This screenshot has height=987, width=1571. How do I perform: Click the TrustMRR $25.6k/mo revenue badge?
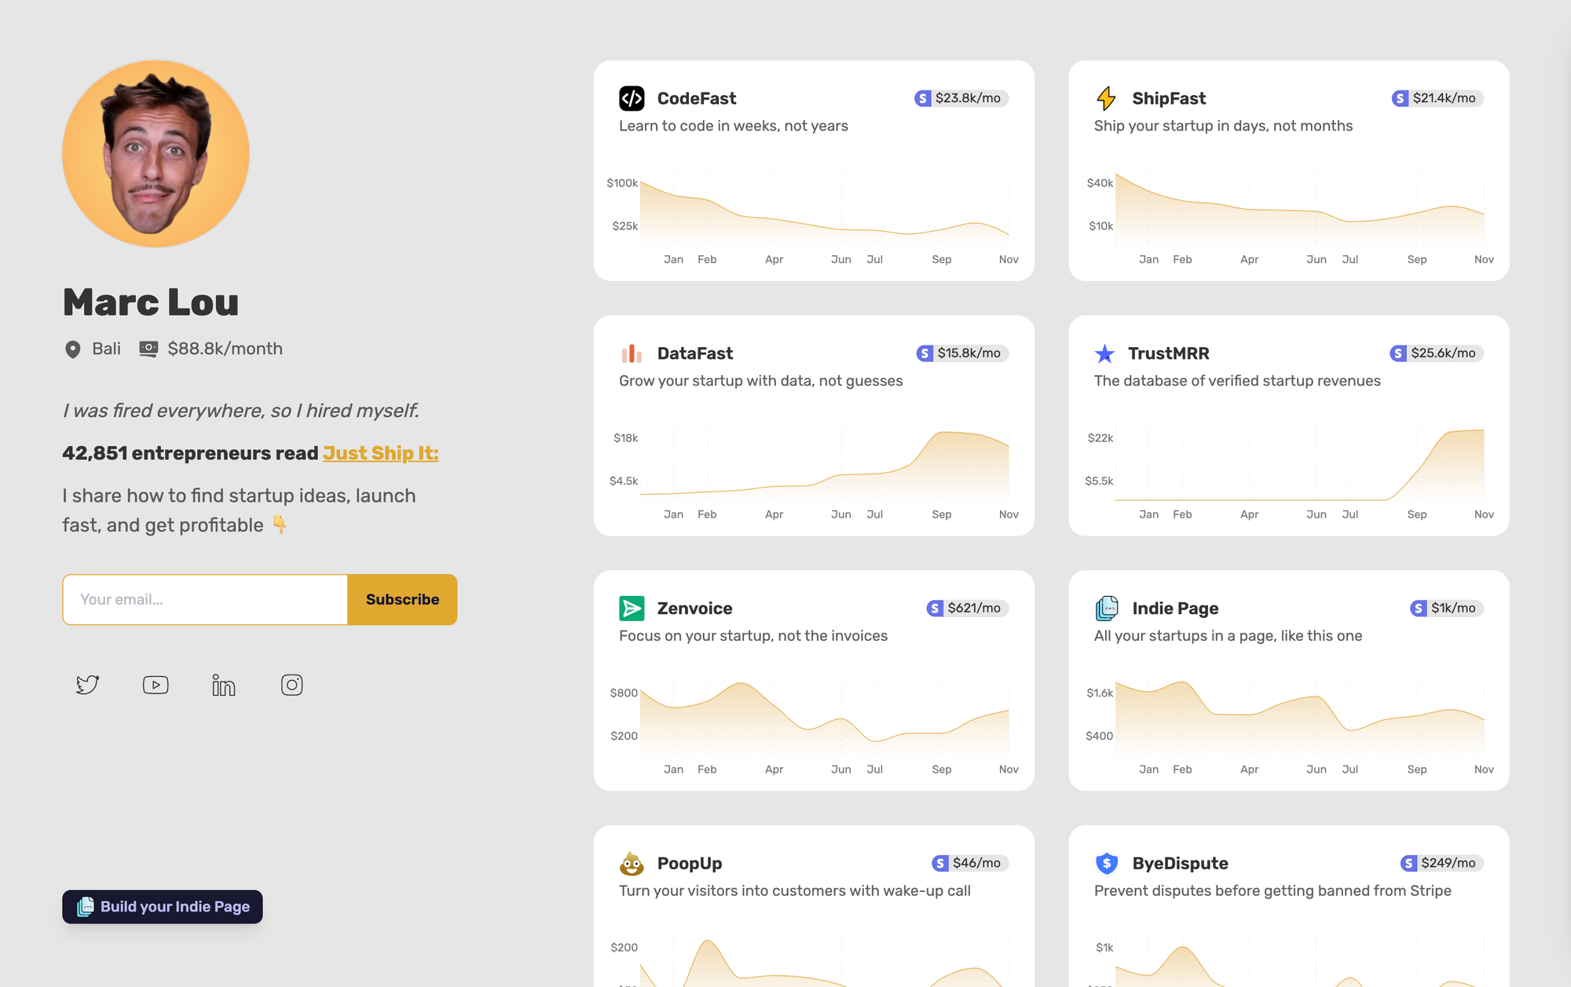(x=1436, y=353)
